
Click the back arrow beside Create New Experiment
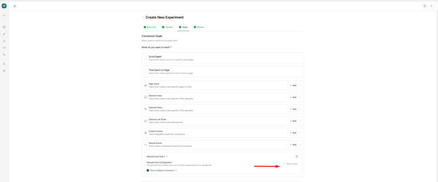143,17
